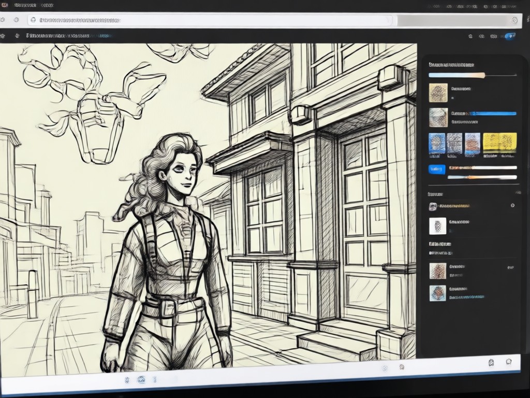Adjust the upper white slider beside the blue button

point(482,167)
